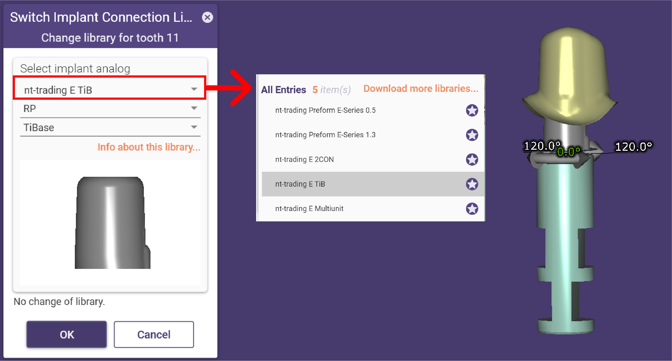Cancel the library change

(154, 334)
